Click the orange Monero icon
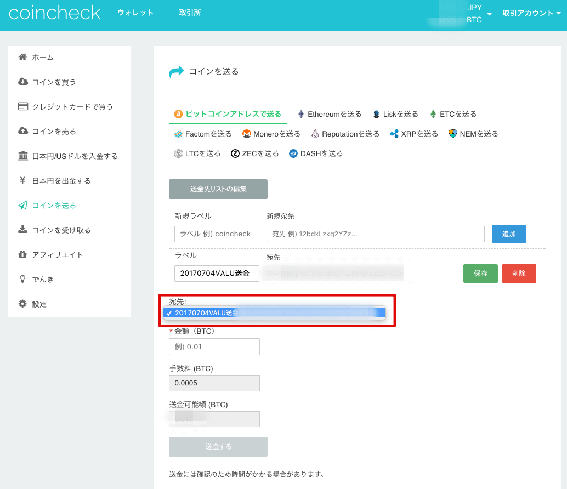This screenshot has height=489, width=567. (247, 134)
